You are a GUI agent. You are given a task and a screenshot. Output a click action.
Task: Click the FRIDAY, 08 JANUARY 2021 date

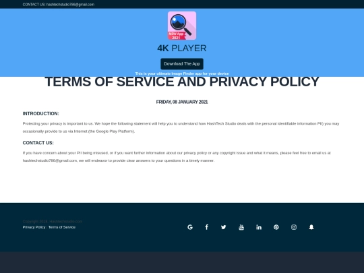click(x=182, y=102)
